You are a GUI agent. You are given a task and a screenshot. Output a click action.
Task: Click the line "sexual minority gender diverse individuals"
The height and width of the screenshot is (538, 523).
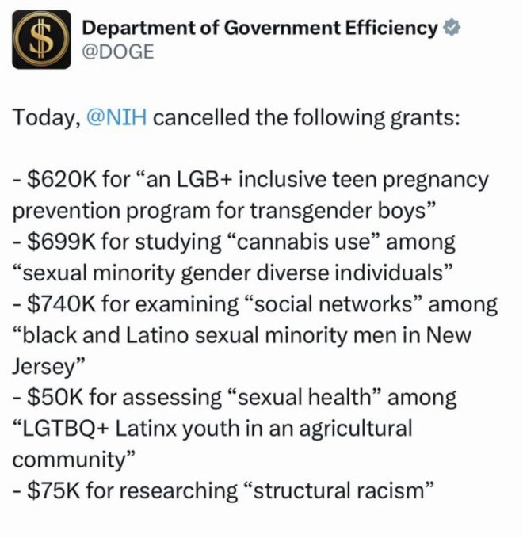point(233,273)
